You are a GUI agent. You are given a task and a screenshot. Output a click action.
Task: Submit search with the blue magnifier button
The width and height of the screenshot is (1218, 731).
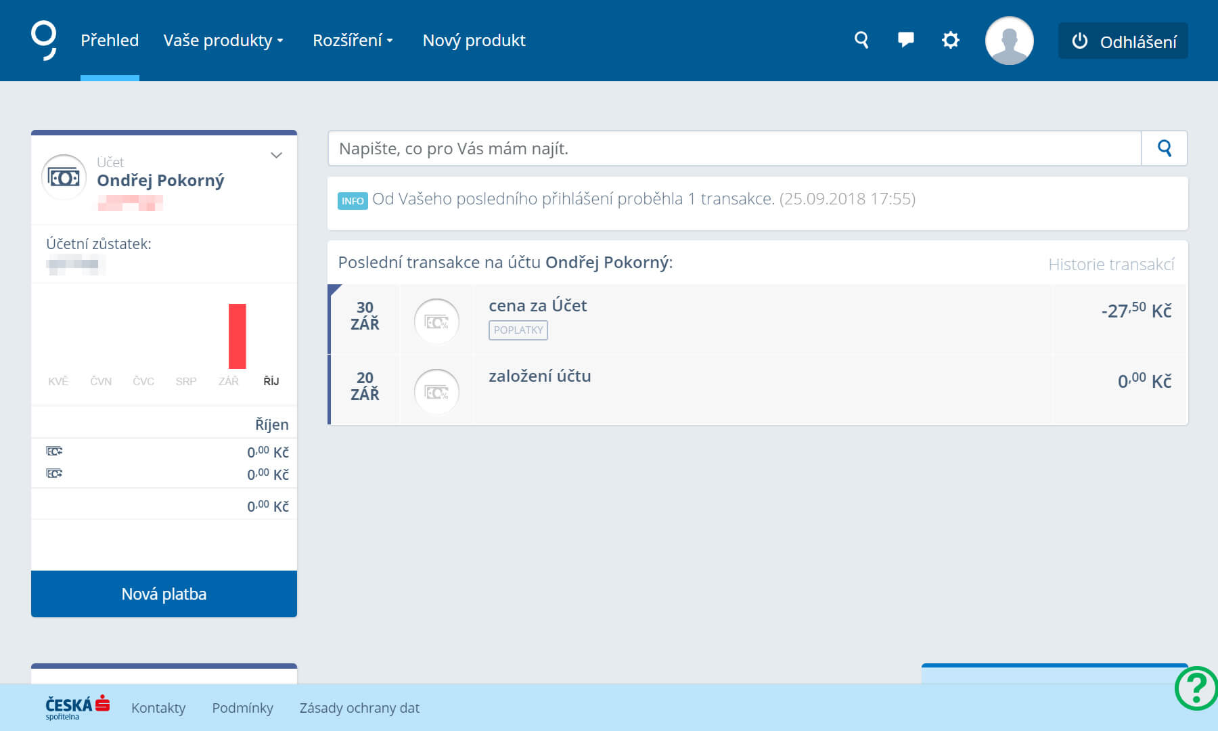coord(1164,148)
